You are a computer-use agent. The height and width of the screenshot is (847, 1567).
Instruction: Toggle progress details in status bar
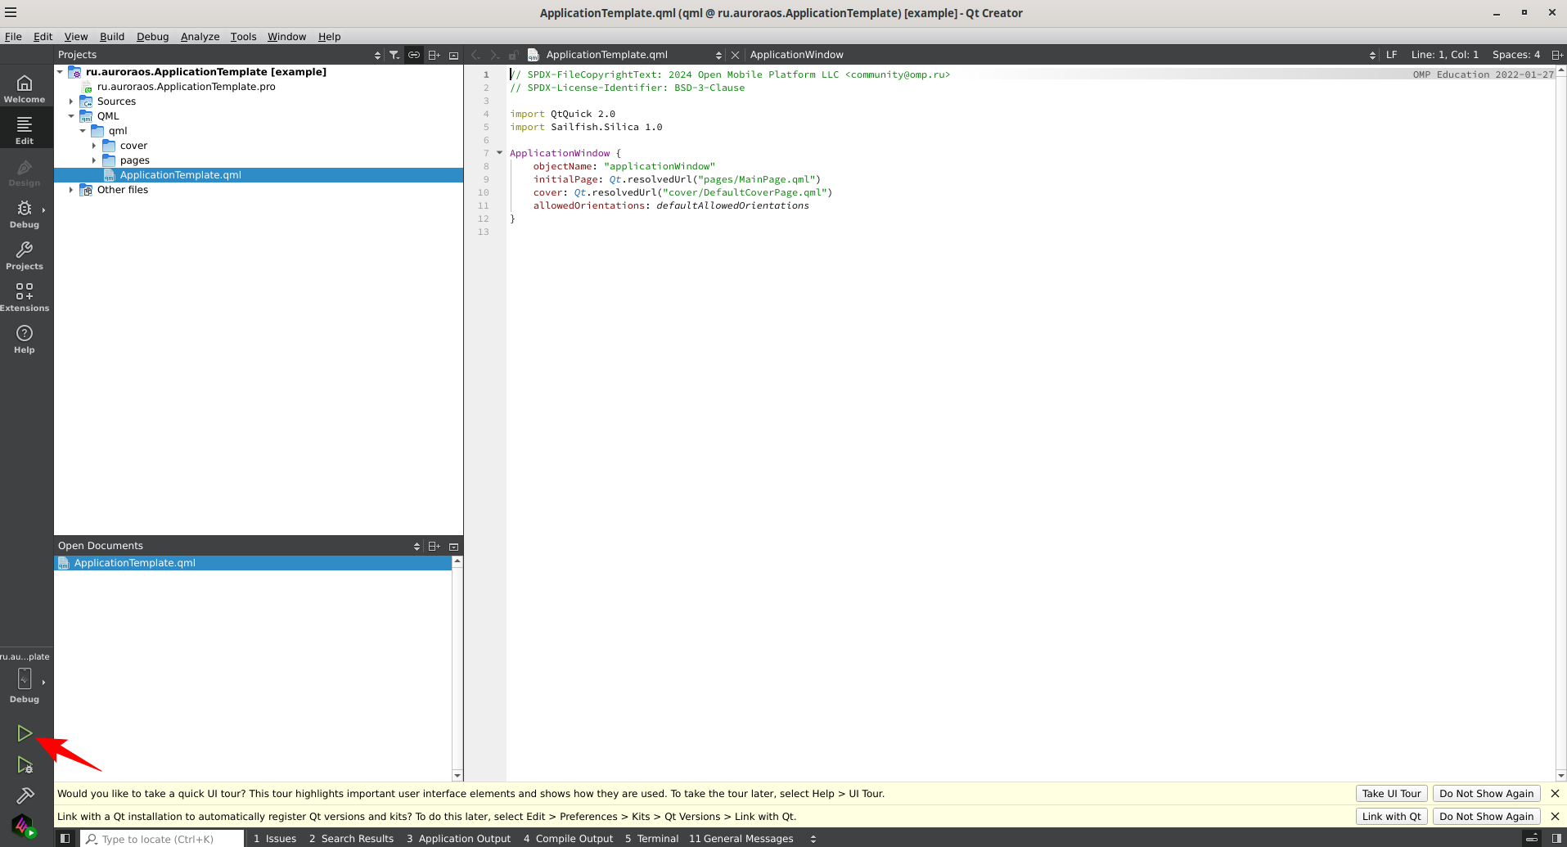point(1532,838)
